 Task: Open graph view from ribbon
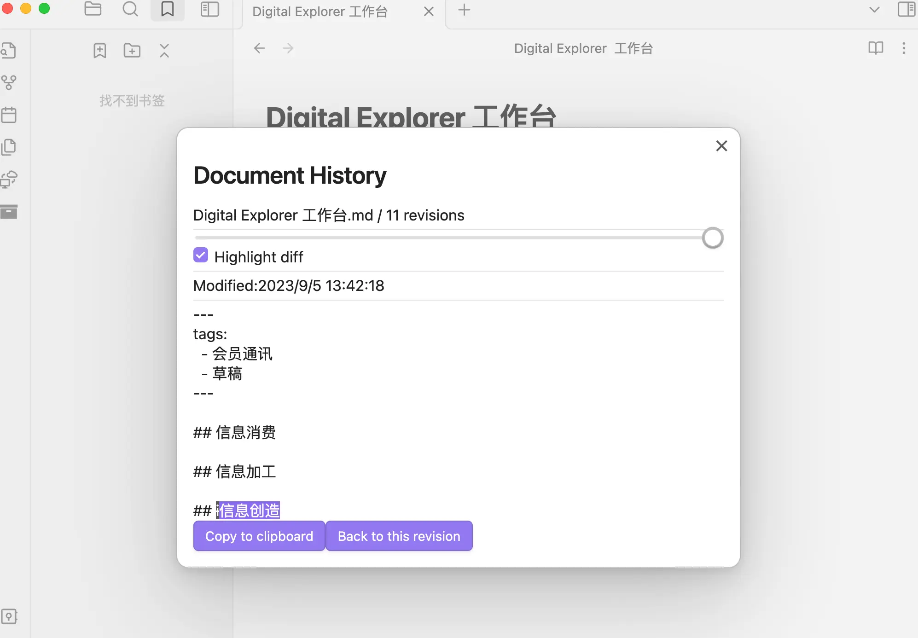[x=9, y=83]
